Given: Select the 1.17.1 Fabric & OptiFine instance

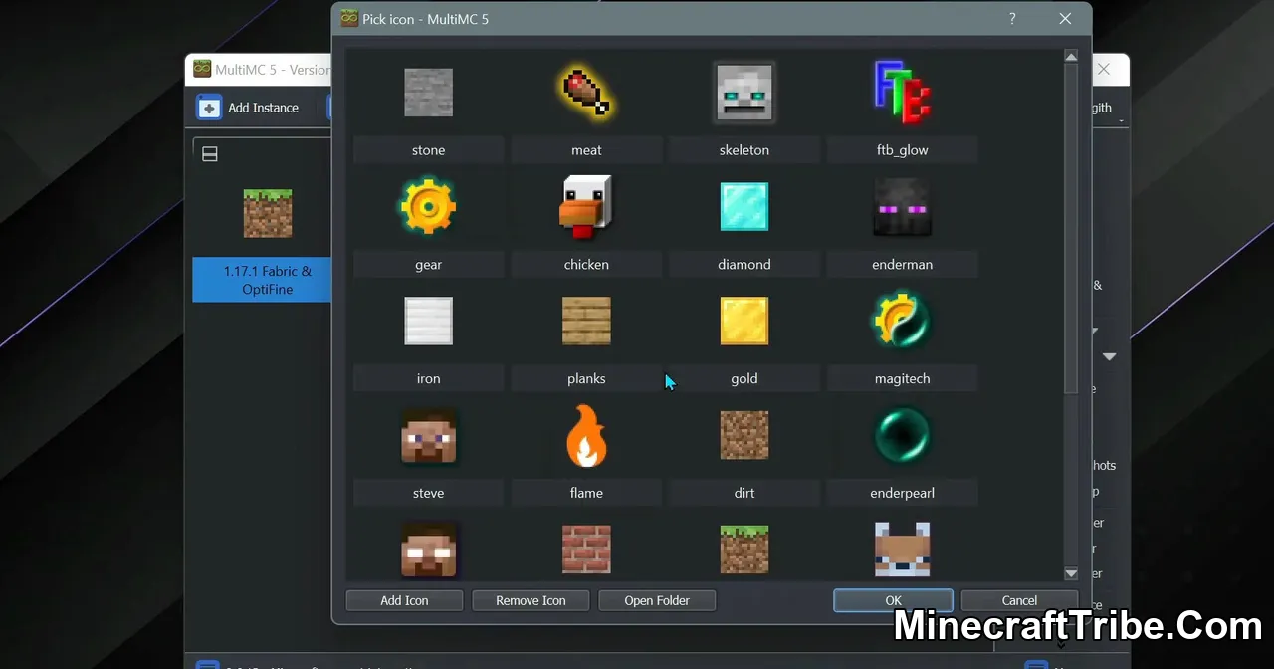Looking at the screenshot, I should [263, 280].
